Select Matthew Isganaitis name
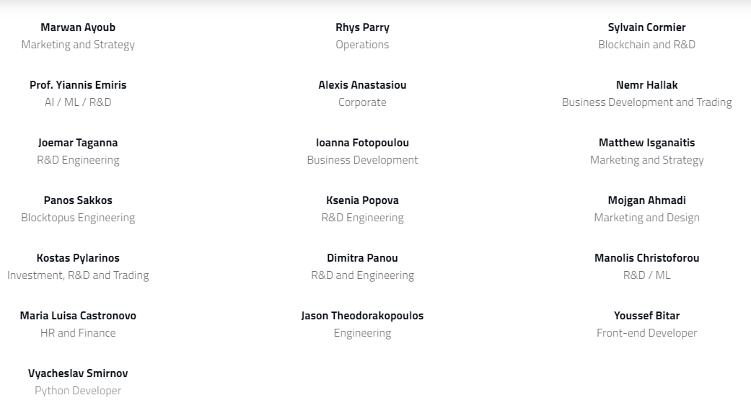The width and height of the screenshot is (751, 408). coord(646,143)
